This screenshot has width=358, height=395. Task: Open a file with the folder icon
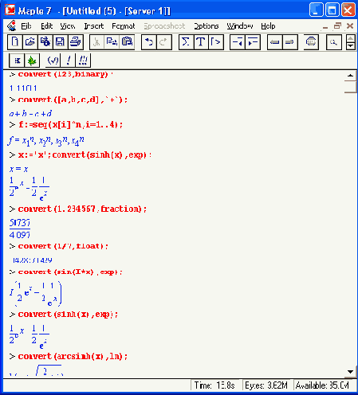(x=30, y=42)
